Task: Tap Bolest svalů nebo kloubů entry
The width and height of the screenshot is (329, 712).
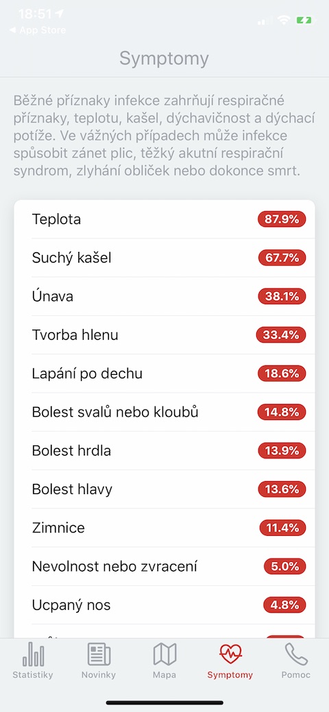Action: click(164, 413)
